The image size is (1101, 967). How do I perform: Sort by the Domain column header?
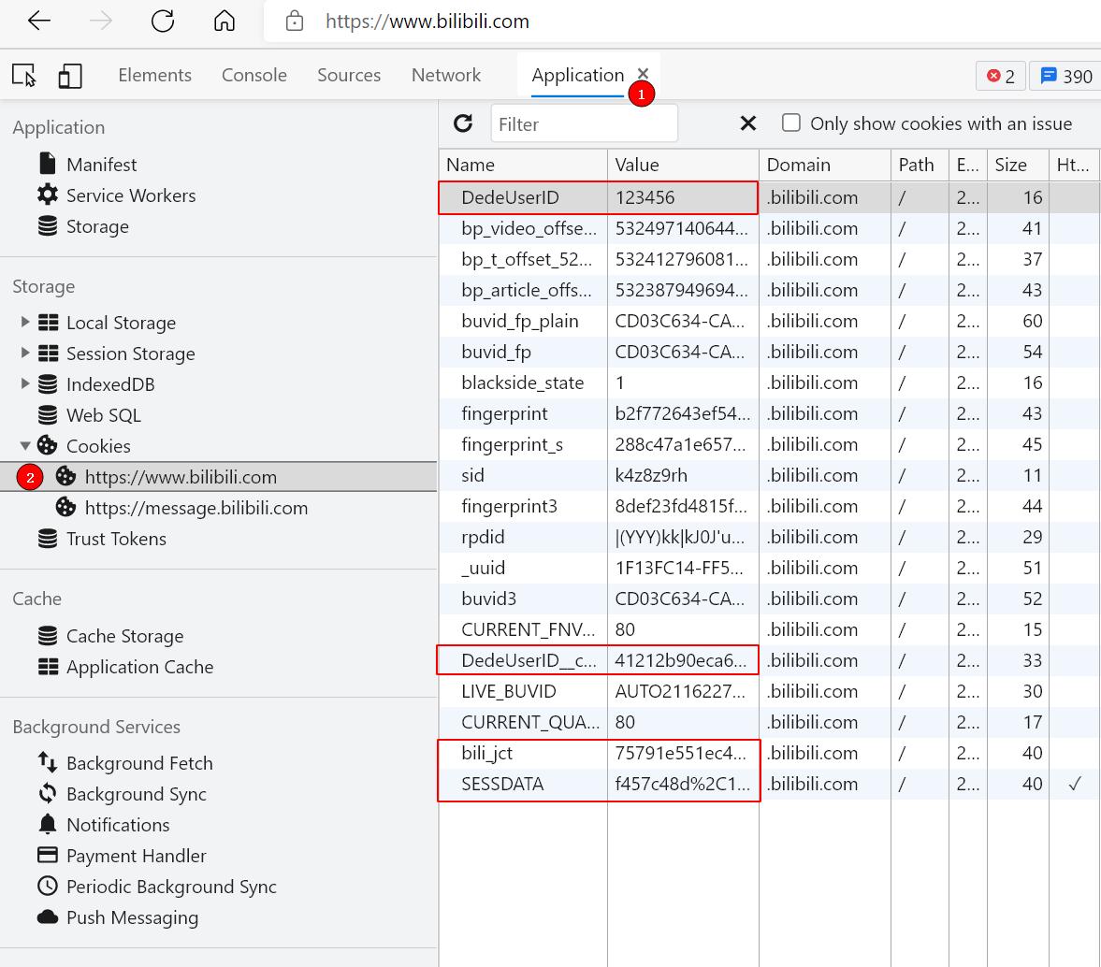[x=825, y=165]
